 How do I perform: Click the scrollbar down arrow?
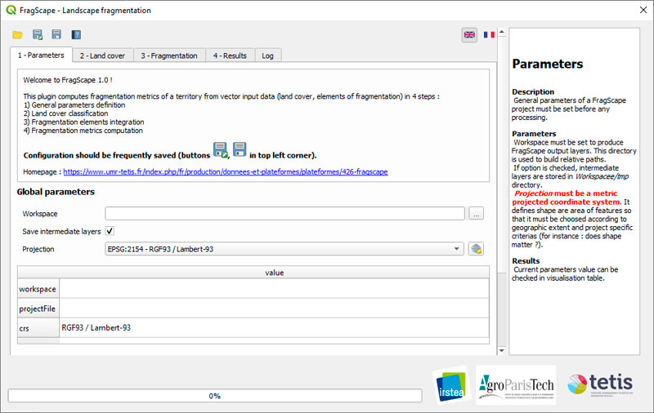[502, 350]
